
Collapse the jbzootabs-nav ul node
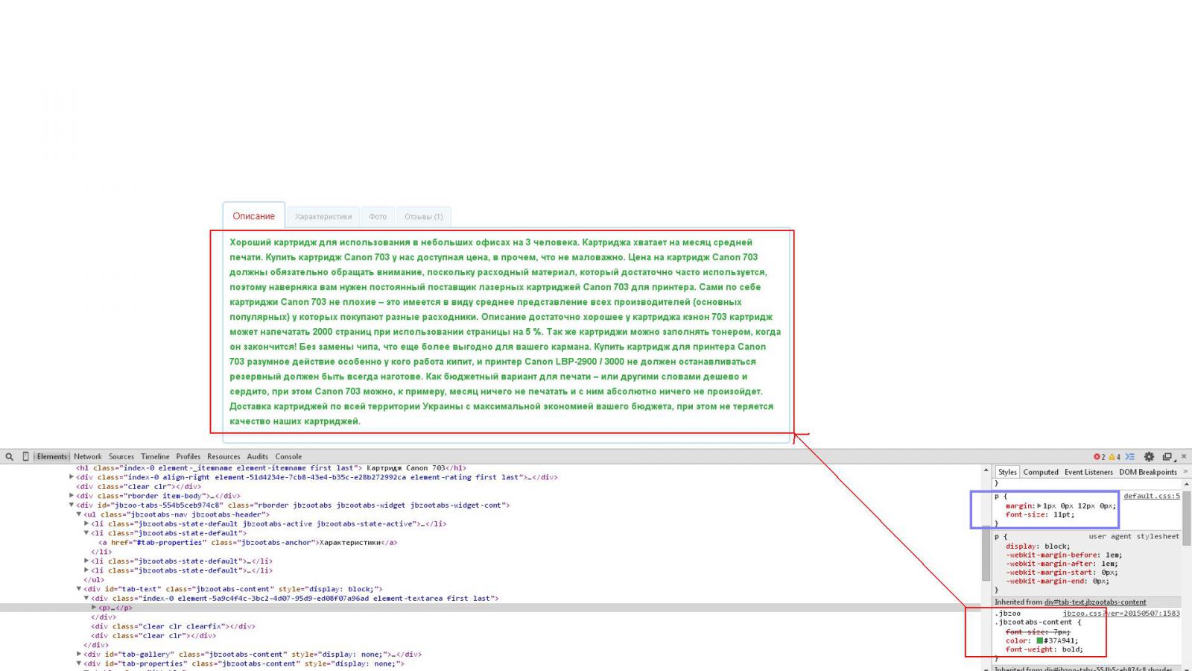click(x=79, y=514)
